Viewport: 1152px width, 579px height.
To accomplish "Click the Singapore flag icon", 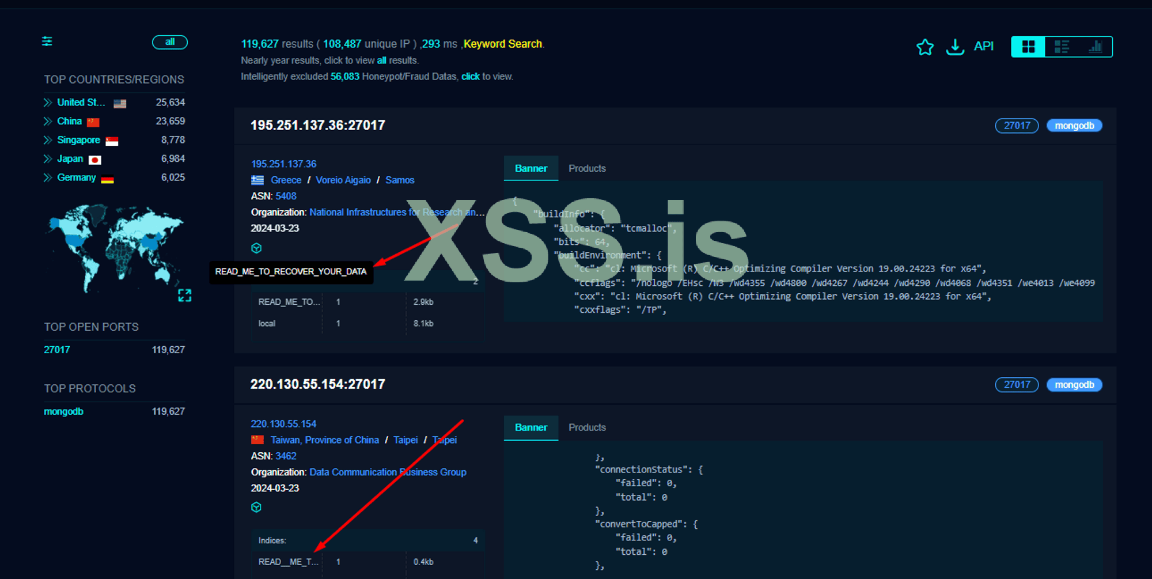I will (x=112, y=141).
